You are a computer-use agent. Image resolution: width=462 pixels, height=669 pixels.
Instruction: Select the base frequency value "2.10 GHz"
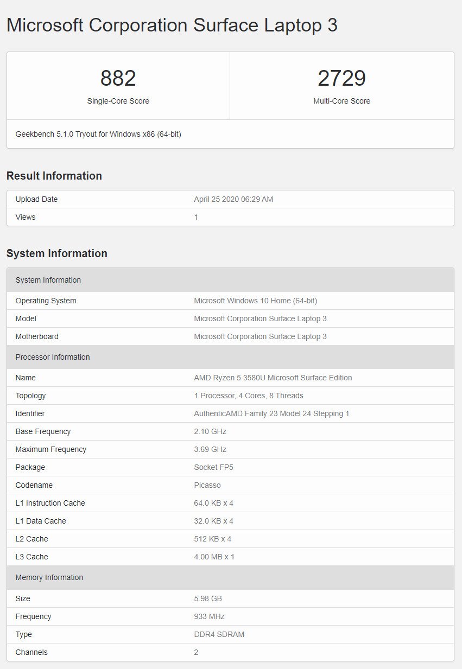pos(210,431)
